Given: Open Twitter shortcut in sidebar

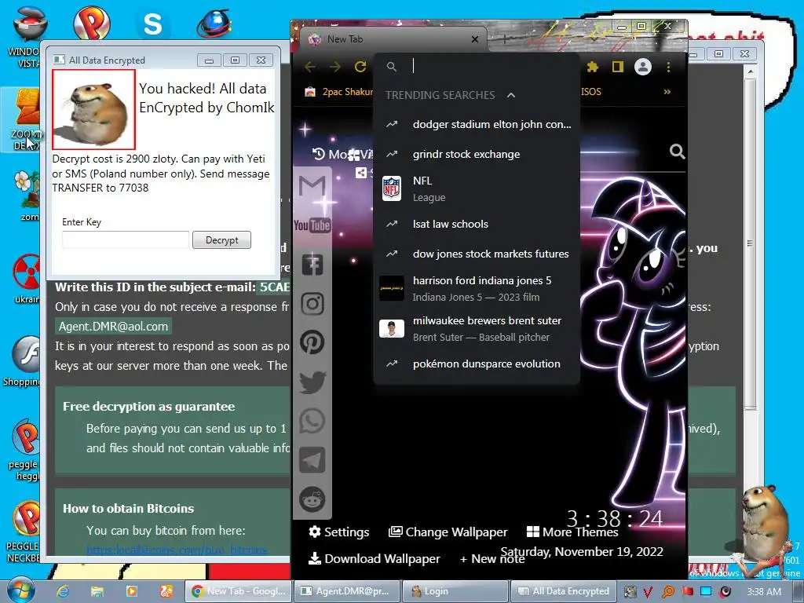Looking at the screenshot, I should coord(312,382).
